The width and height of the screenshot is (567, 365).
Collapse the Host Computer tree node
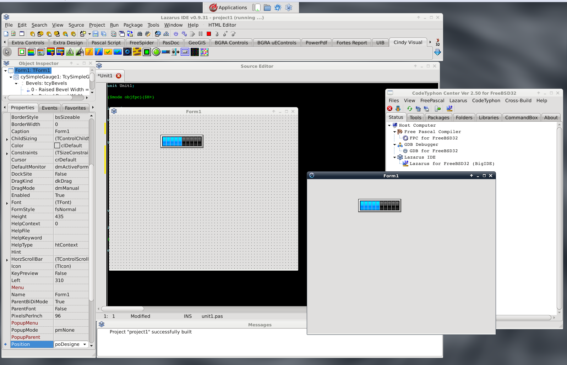click(389, 125)
